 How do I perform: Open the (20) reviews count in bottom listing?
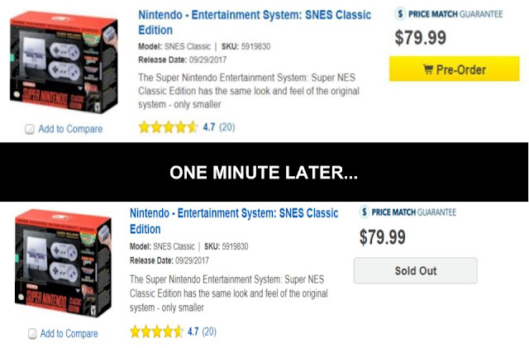pyautogui.click(x=209, y=331)
